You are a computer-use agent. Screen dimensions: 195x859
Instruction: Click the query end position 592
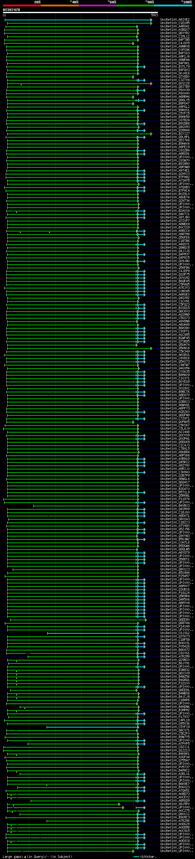[x=154, y=15]
